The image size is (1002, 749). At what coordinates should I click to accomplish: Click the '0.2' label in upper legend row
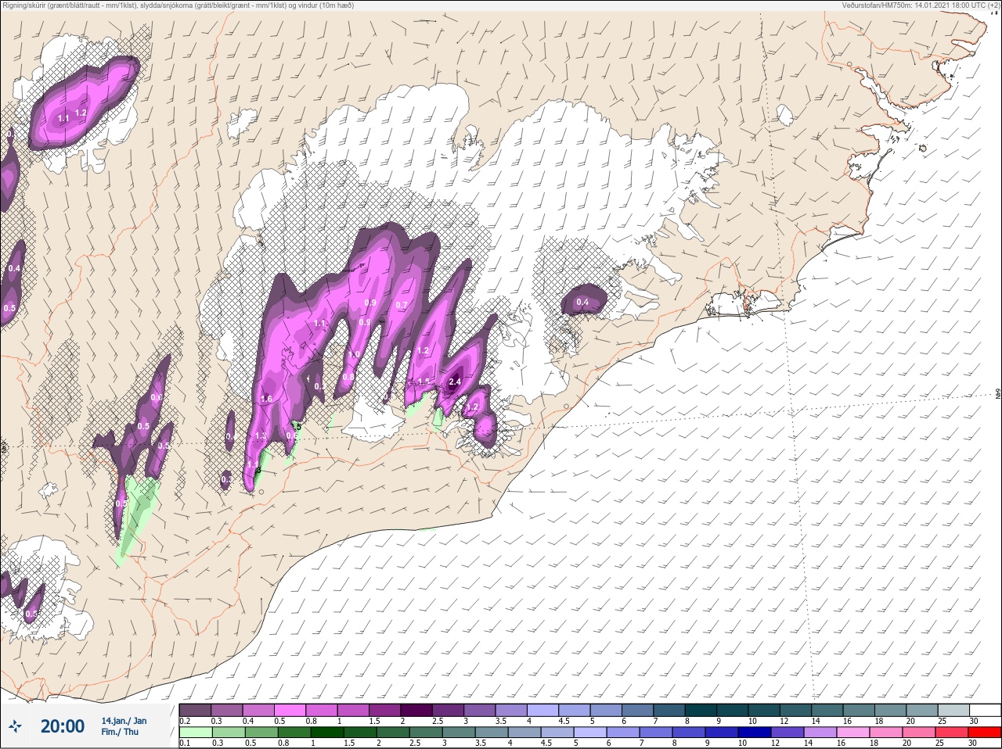point(186,721)
